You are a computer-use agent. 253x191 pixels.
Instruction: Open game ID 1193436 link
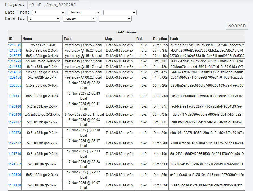point(15,114)
